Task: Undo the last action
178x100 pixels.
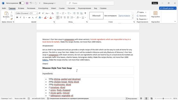Action: tap(31, 3)
